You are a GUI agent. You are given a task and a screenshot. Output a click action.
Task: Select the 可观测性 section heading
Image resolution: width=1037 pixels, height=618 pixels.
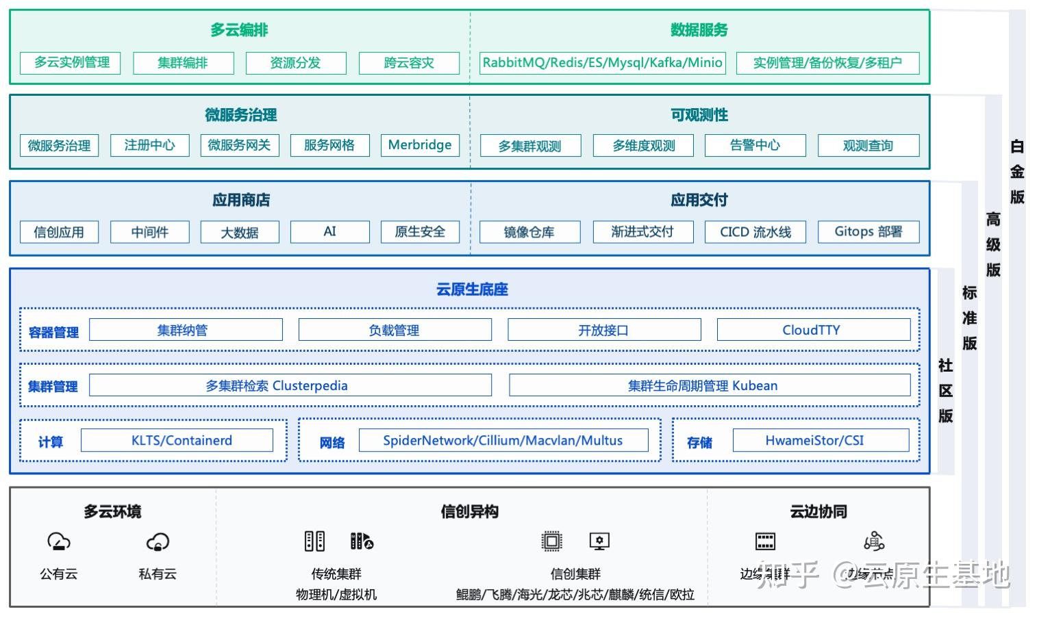[699, 115]
